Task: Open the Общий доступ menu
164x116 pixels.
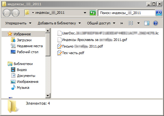Action: click(101, 23)
